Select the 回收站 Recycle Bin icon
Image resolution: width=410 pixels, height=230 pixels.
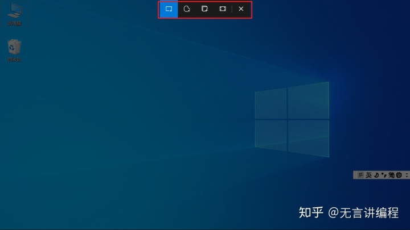tap(14, 51)
